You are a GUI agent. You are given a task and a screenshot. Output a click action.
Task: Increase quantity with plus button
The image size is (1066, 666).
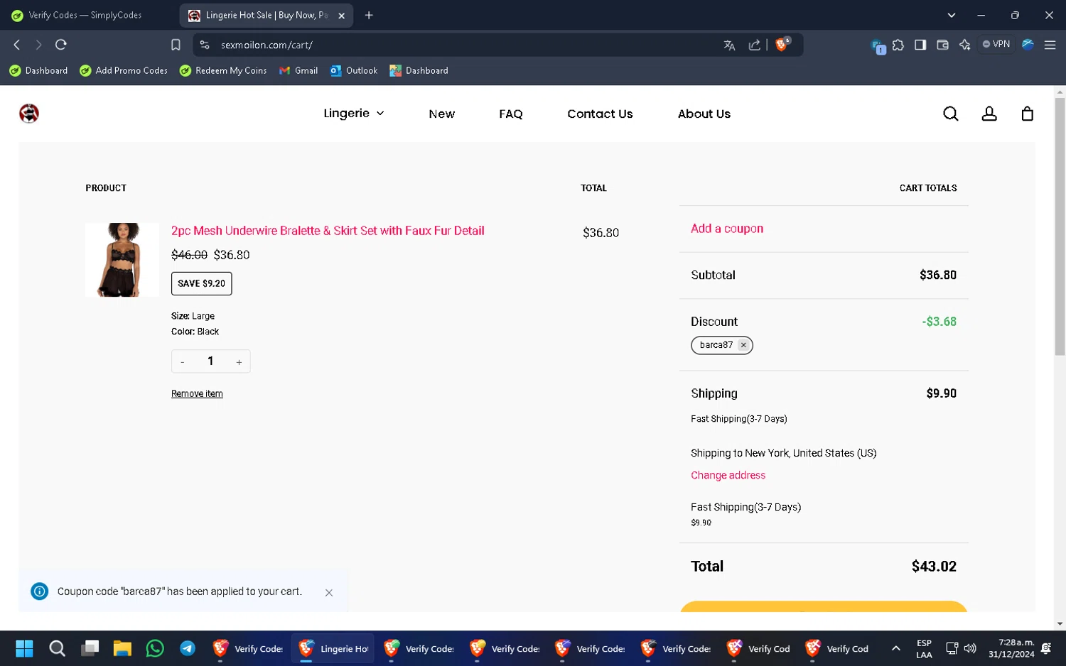pos(239,361)
